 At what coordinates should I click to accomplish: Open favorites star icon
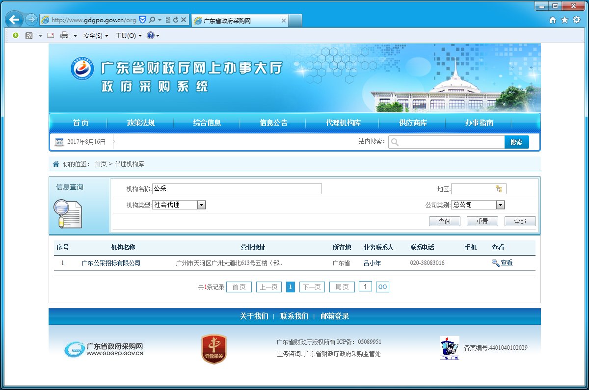[564, 20]
